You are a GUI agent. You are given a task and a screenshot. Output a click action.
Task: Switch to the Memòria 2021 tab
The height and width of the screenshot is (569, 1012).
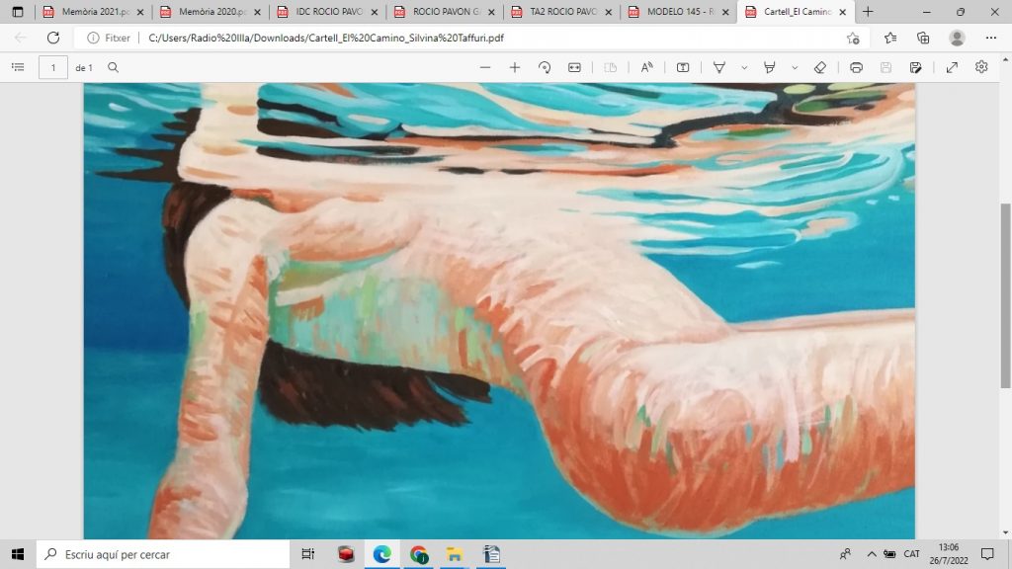point(96,12)
